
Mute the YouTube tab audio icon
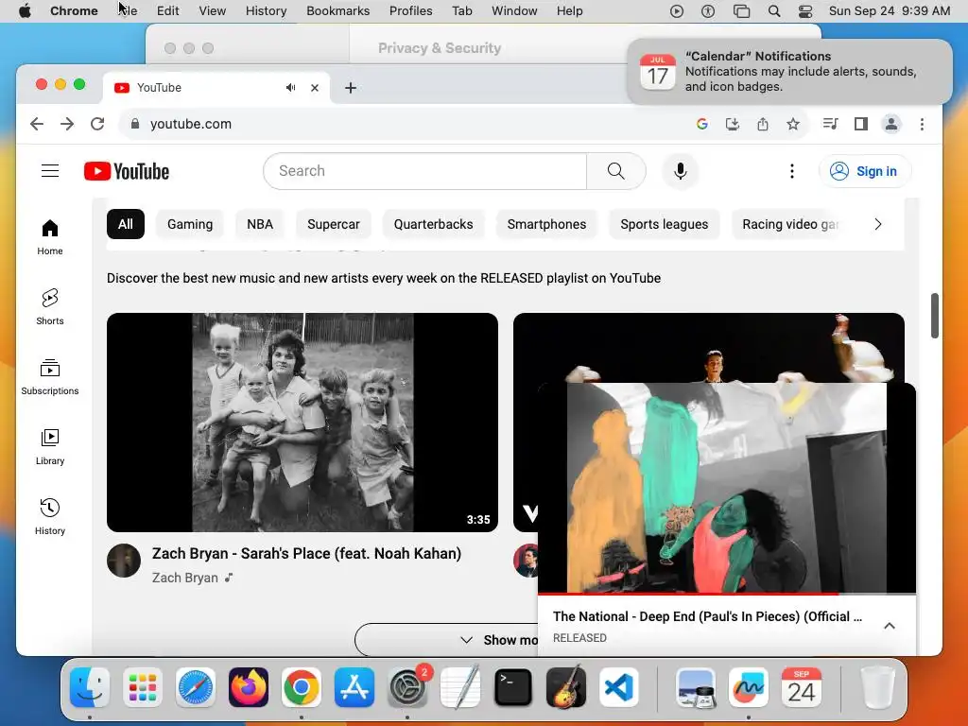[x=291, y=88]
